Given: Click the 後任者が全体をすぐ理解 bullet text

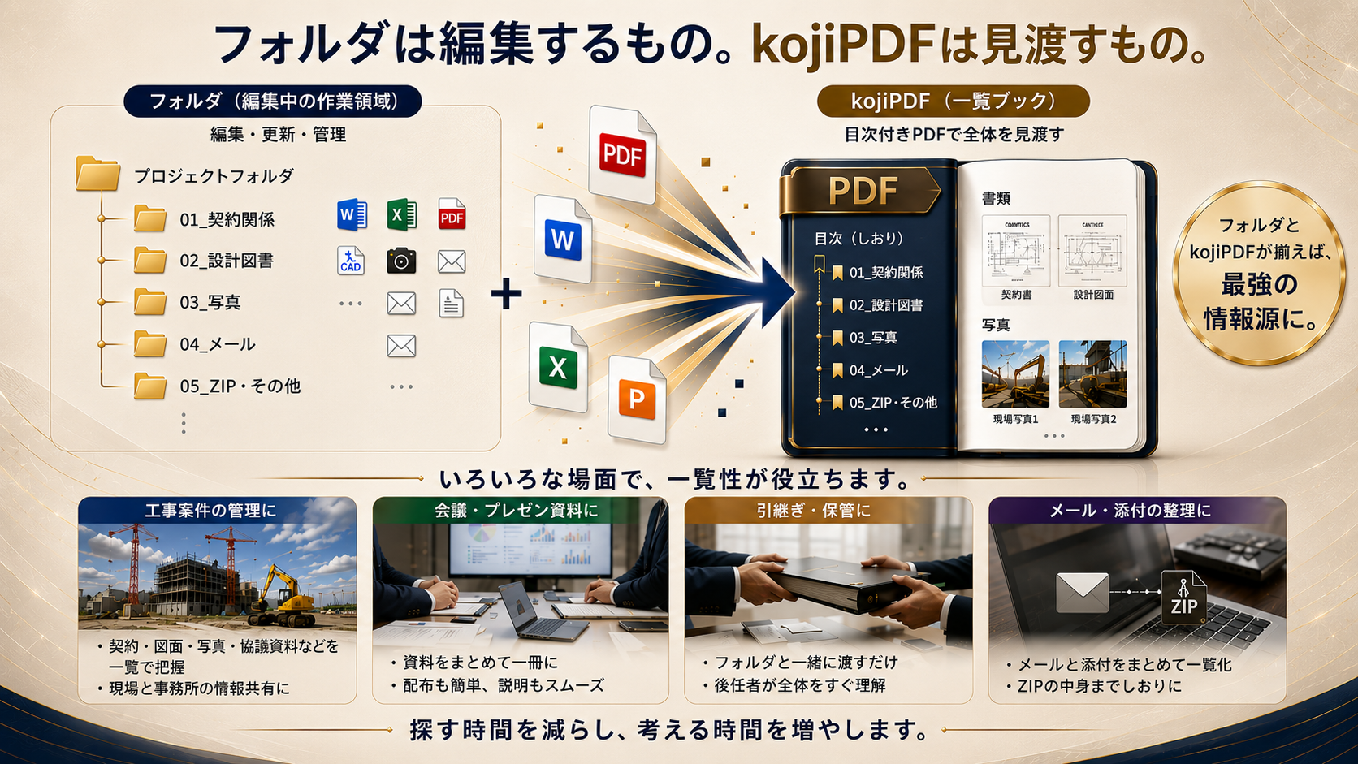Looking at the screenshot, I should pyautogui.click(x=800, y=685).
